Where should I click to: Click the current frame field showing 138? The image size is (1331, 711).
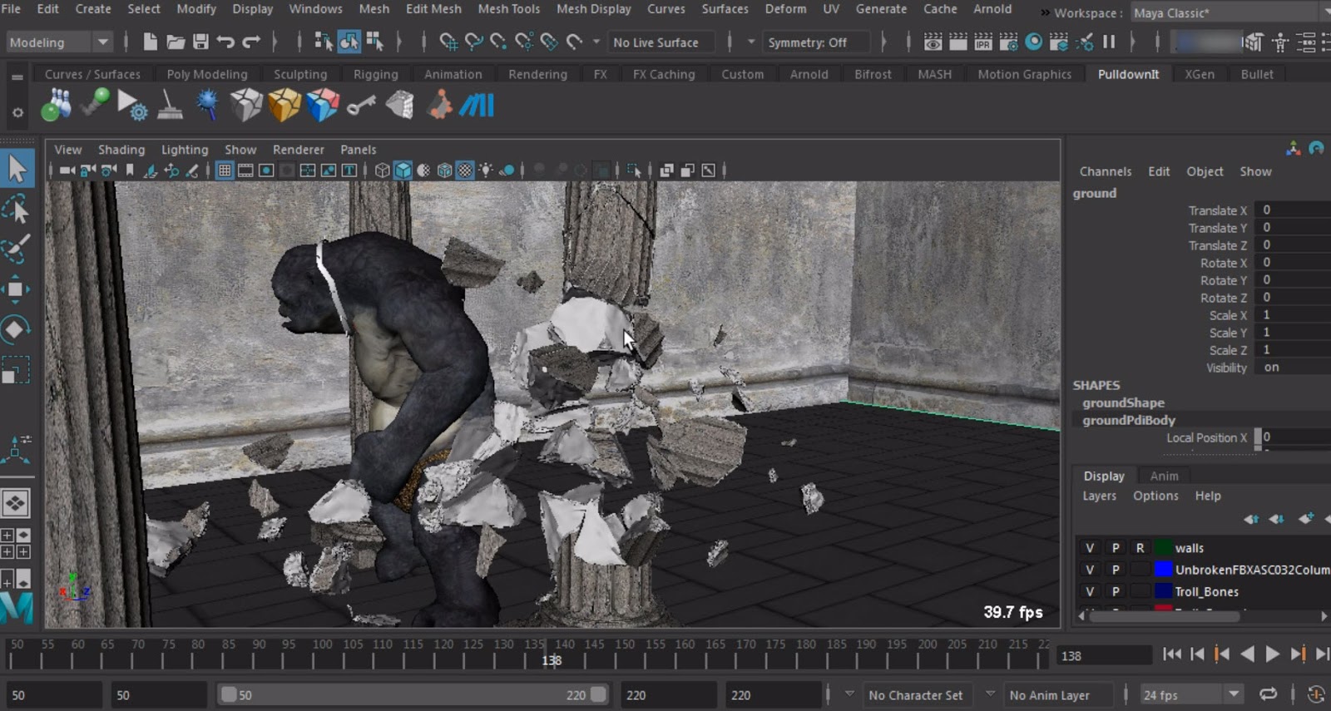[1103, 655]
